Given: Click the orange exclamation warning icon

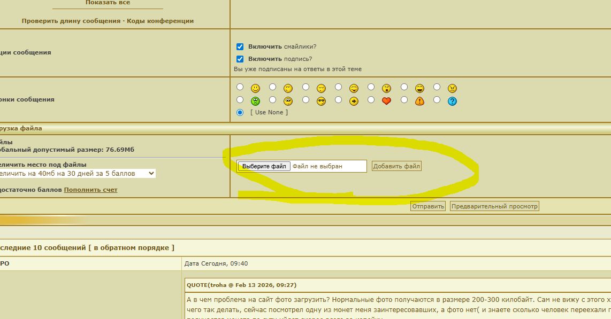Looking at the screenshot, I should pos(419,101).
